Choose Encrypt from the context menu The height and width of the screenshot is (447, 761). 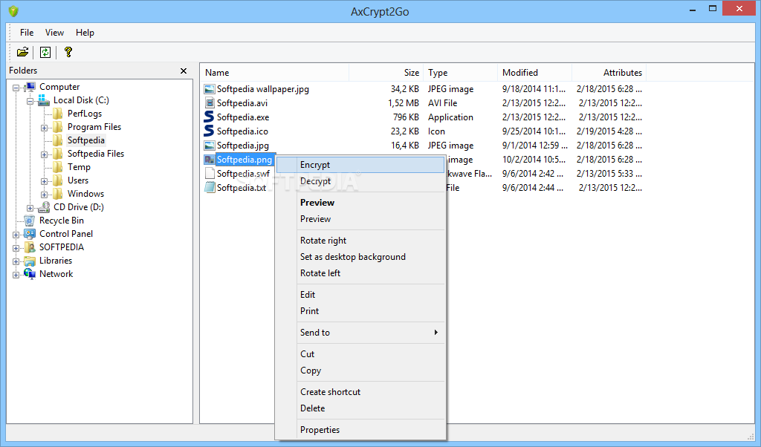point(360,165)
